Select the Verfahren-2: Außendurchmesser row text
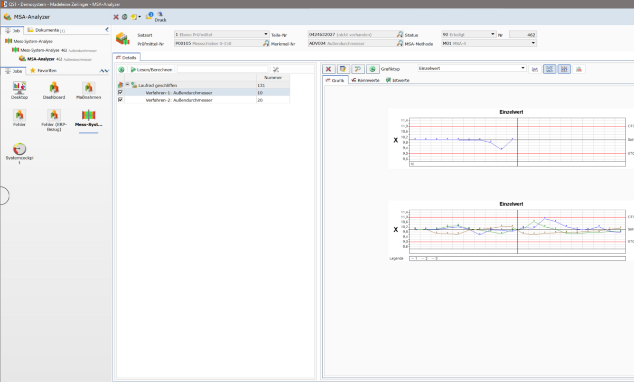This screenshot has width=634, height=382. [179, 100]
